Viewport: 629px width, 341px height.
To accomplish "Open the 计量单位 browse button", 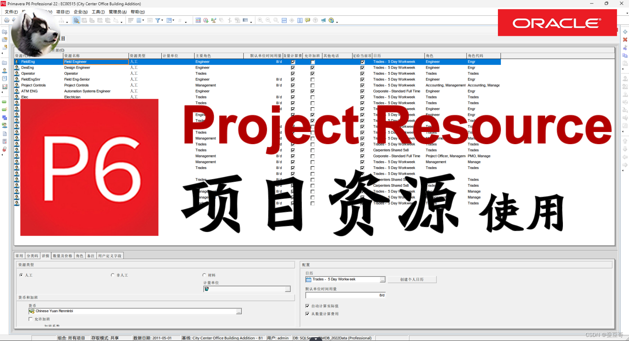I will [287, 289].
